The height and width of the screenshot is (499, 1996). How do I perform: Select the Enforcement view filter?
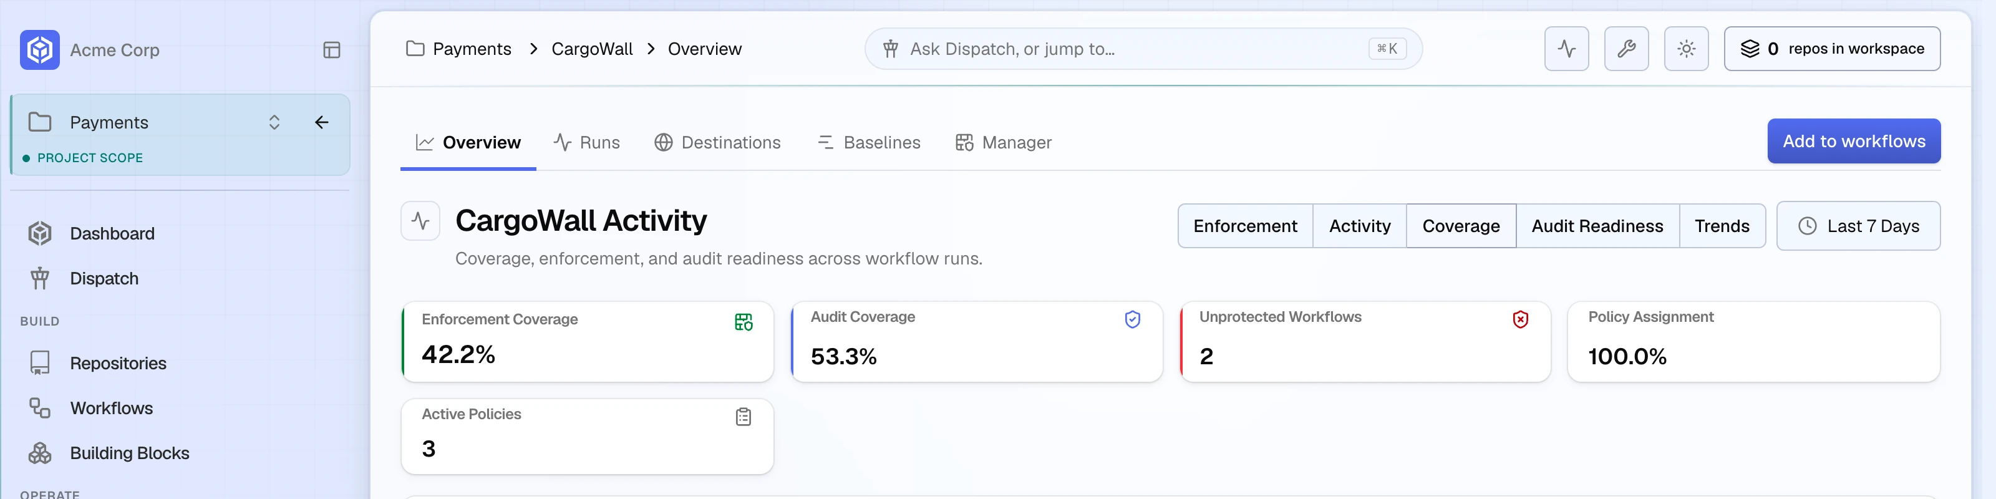click(1245, 225)
